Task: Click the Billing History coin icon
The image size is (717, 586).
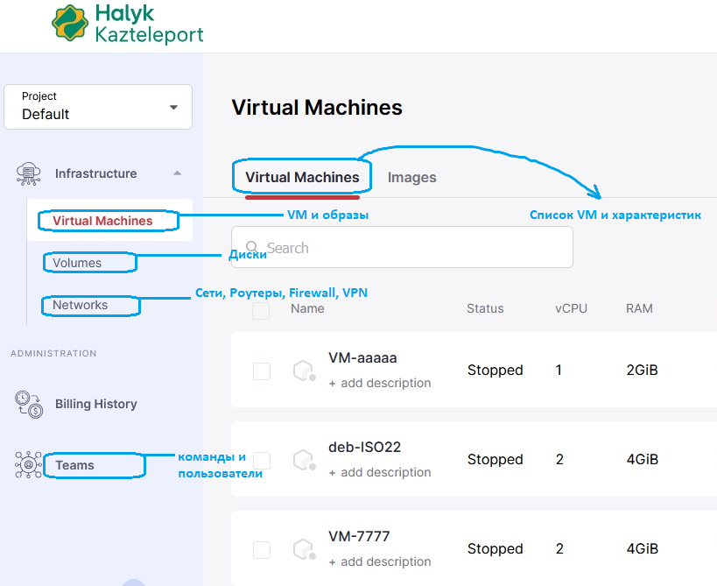Action: click(29, 404)
